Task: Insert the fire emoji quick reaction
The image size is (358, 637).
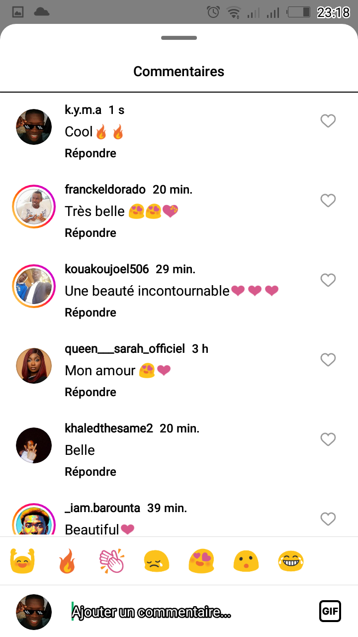Action: point(67,562)
